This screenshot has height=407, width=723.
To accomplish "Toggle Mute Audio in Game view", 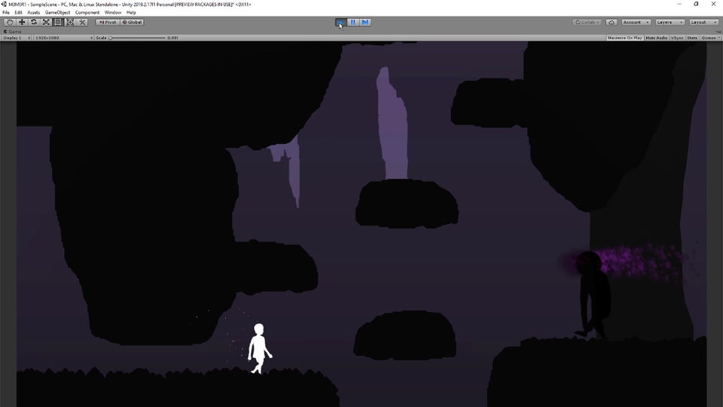I will tap(656, 38).
